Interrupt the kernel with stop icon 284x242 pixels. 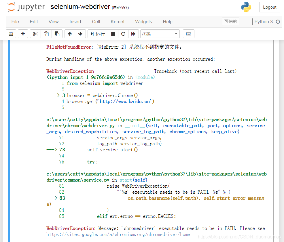(113, 34)
